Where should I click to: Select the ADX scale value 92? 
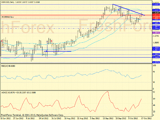(154, 92)
